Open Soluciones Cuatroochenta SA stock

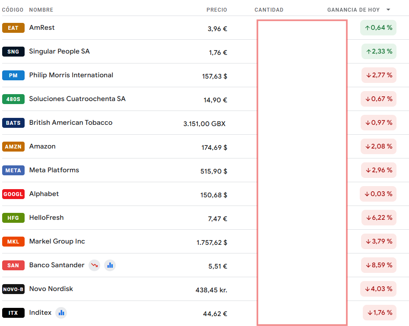[77, 99]
